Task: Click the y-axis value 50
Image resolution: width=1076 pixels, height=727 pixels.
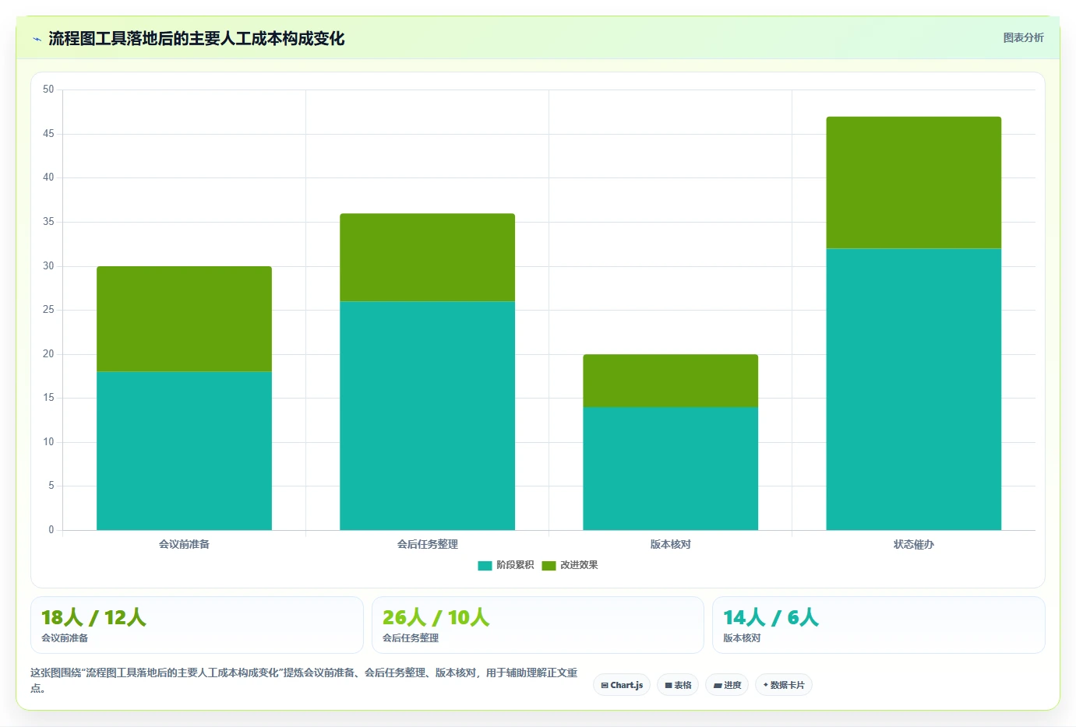Action: 48,90
